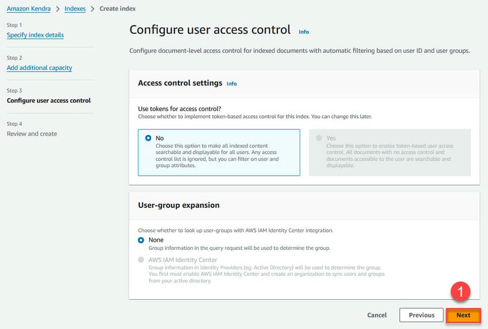
Task: Select the Review and create step
Action: click(32, 134)
